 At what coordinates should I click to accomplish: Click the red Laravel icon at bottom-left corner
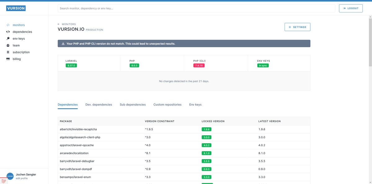[x=4, y=181]
